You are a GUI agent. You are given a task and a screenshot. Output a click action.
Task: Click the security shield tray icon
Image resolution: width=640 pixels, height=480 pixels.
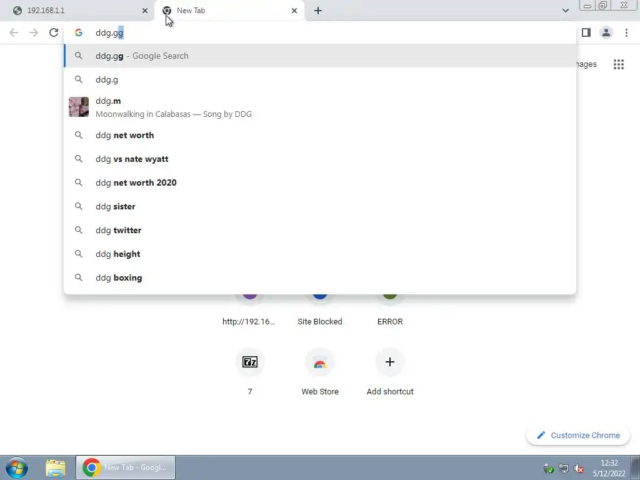pos(549,469)
